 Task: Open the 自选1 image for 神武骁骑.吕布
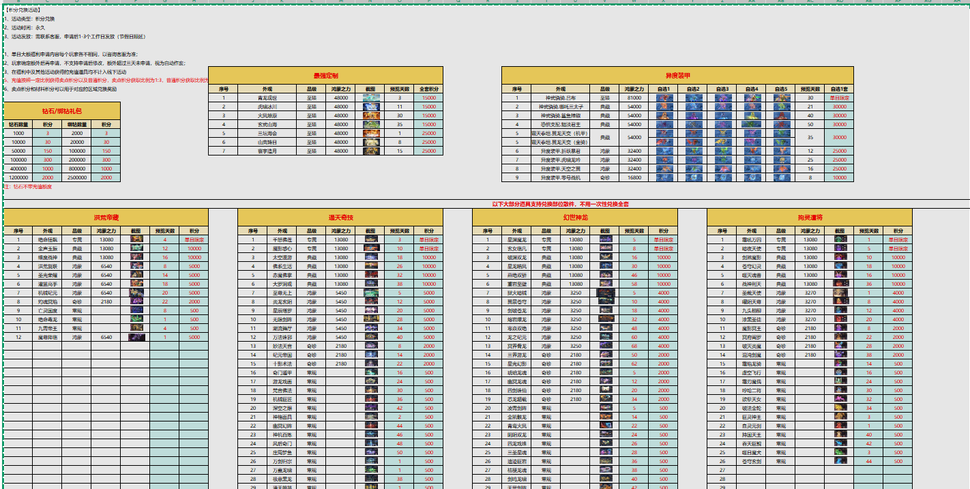[664, 98]
